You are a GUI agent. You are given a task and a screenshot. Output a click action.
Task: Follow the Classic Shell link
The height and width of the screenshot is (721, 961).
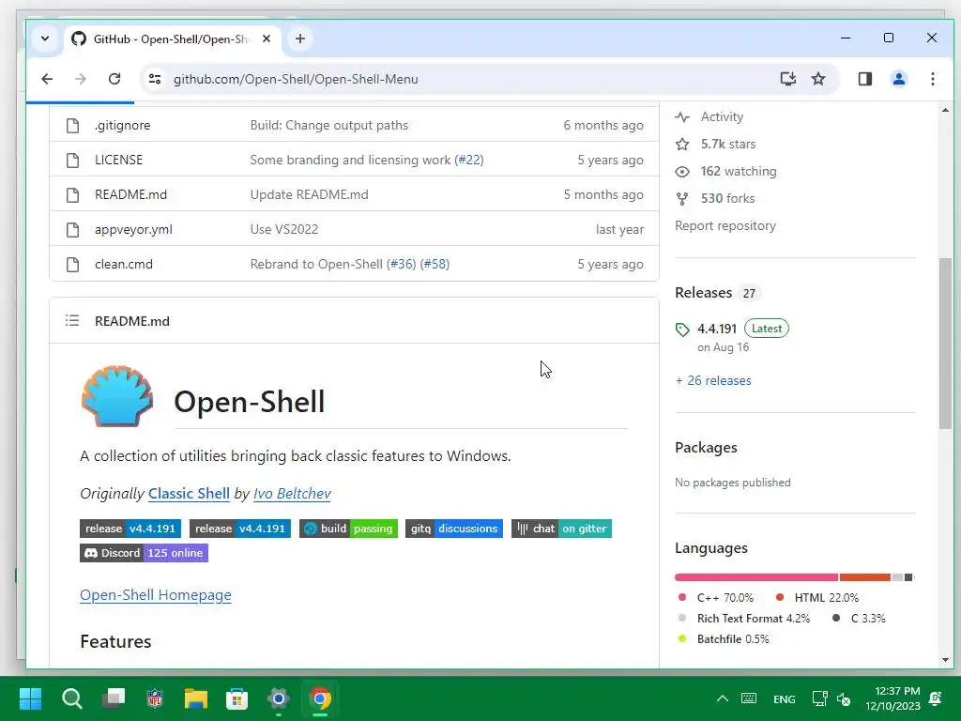pos(189,494)
